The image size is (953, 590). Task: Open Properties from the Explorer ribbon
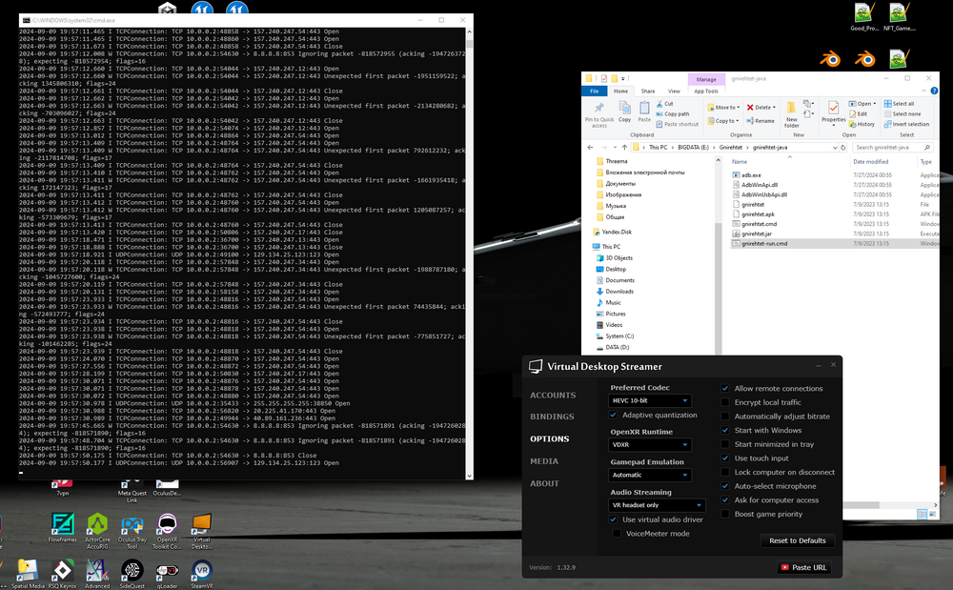(833, 111)
